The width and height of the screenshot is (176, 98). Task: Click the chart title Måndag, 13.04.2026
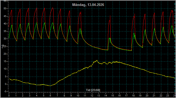[x=88, y=5]
